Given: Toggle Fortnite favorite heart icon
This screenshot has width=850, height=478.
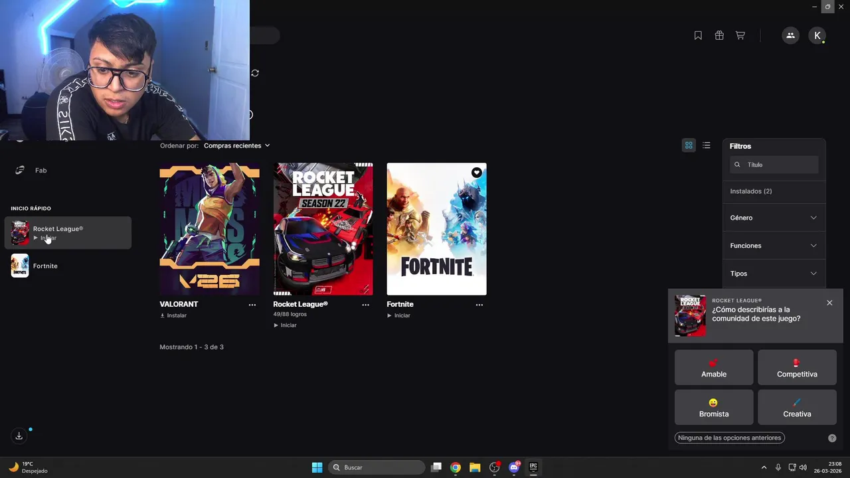Looking at the screenshot, I should tap(477, 173).
